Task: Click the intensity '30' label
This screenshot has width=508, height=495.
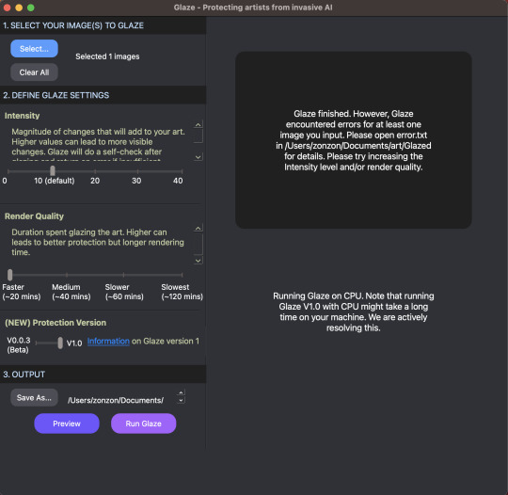Action: (136, 181)
